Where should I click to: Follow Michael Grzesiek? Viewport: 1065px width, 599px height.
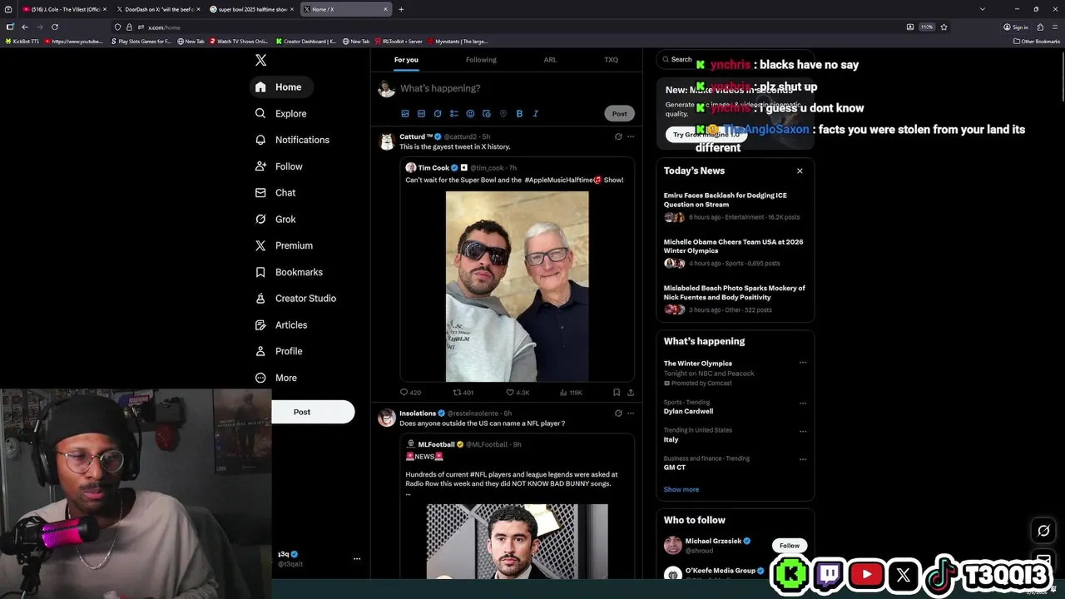(x=790, y=546)
